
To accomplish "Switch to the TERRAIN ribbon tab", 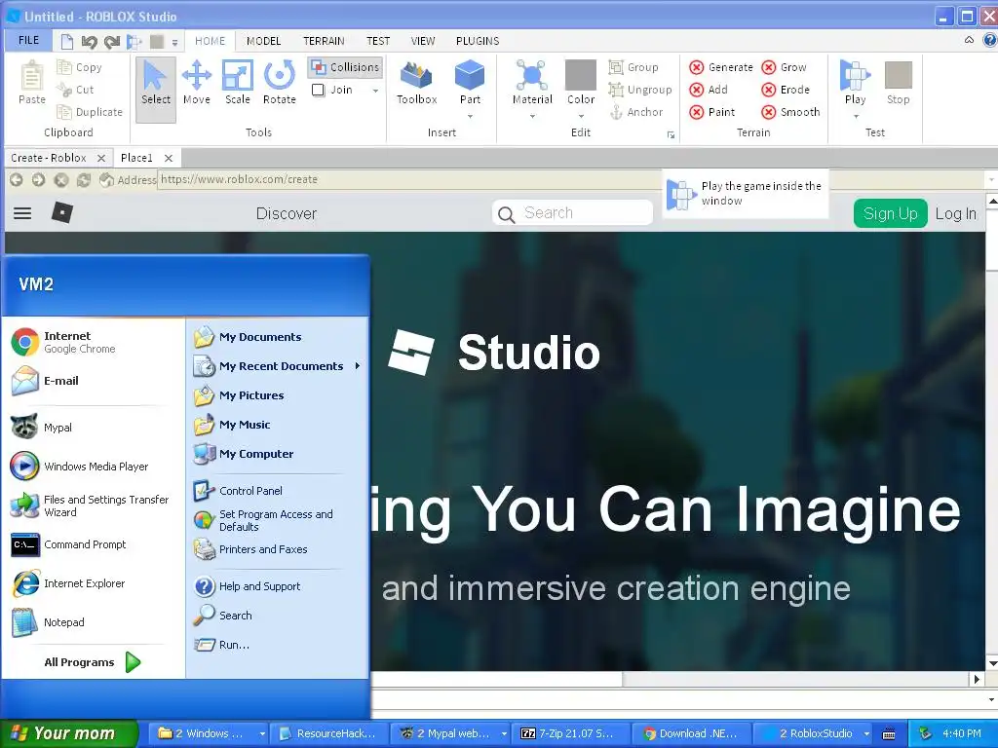I will tap(324, 41).
